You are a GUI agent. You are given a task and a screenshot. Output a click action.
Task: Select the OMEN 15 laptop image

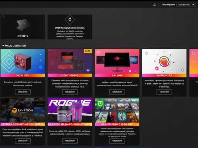(x=23, y=25)
